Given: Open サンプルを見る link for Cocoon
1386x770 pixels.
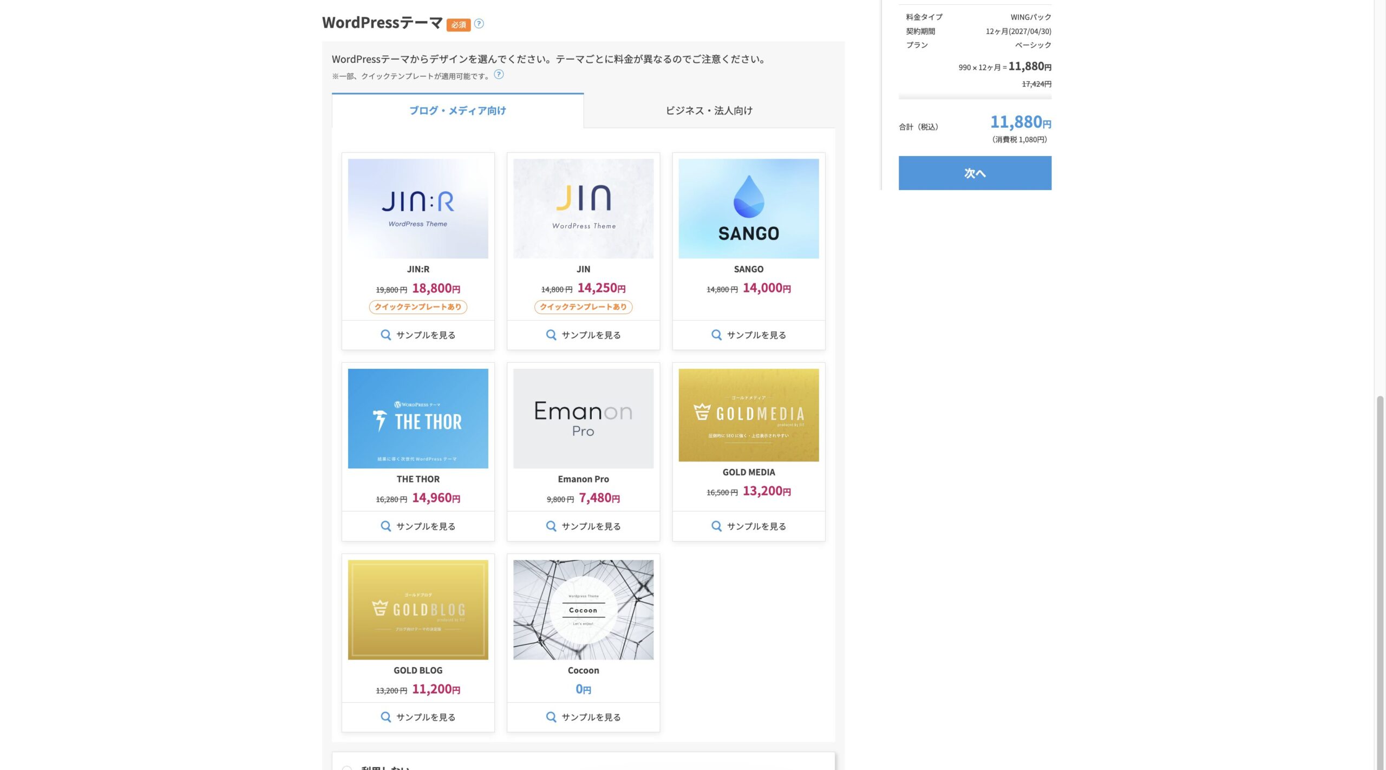Looking at the screenshot, I should [x=591, y=717].
